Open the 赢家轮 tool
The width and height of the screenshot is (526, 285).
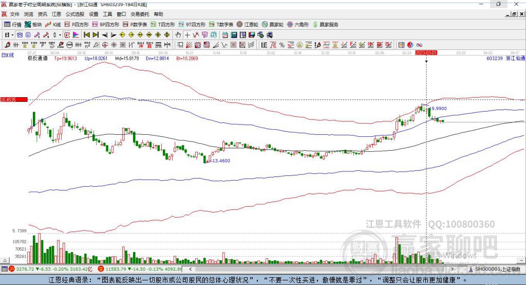[x=273, y=25]
